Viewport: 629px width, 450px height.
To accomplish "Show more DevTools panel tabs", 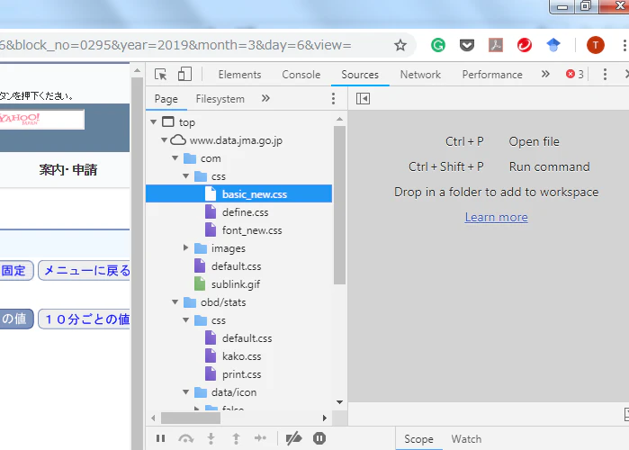I will [545, 74].
